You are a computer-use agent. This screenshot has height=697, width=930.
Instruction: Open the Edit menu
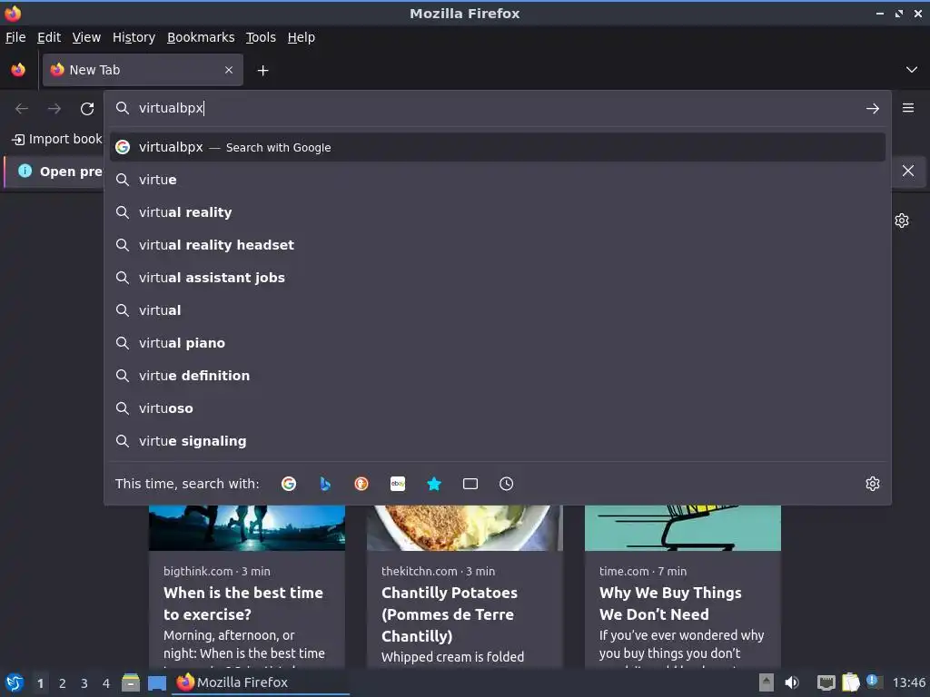point(49,37)
